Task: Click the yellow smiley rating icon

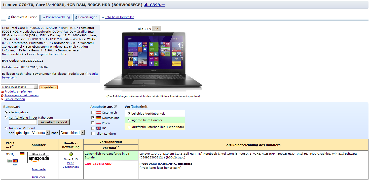Action: [x=71, y=154]
